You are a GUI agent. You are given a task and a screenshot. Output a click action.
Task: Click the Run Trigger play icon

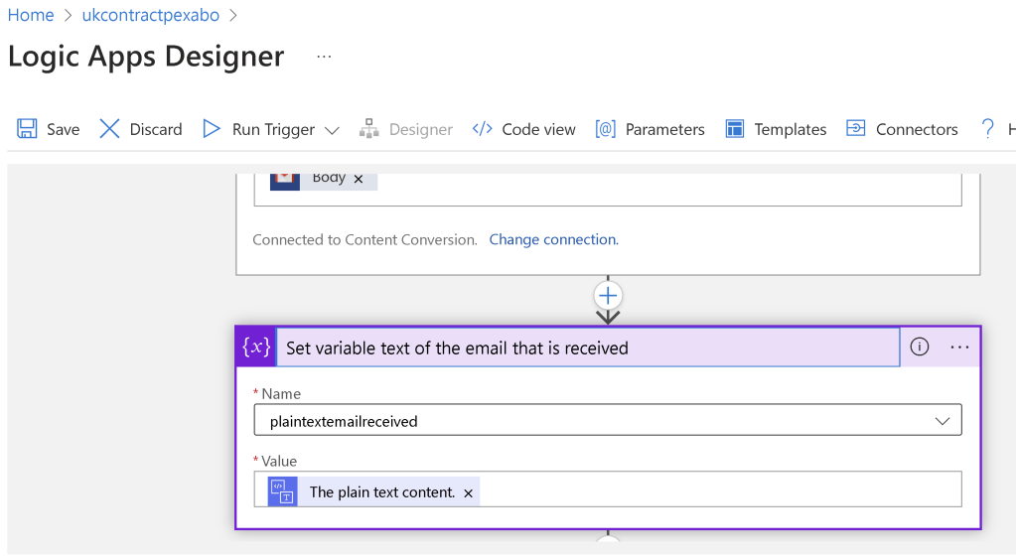[x=212, y=128]
